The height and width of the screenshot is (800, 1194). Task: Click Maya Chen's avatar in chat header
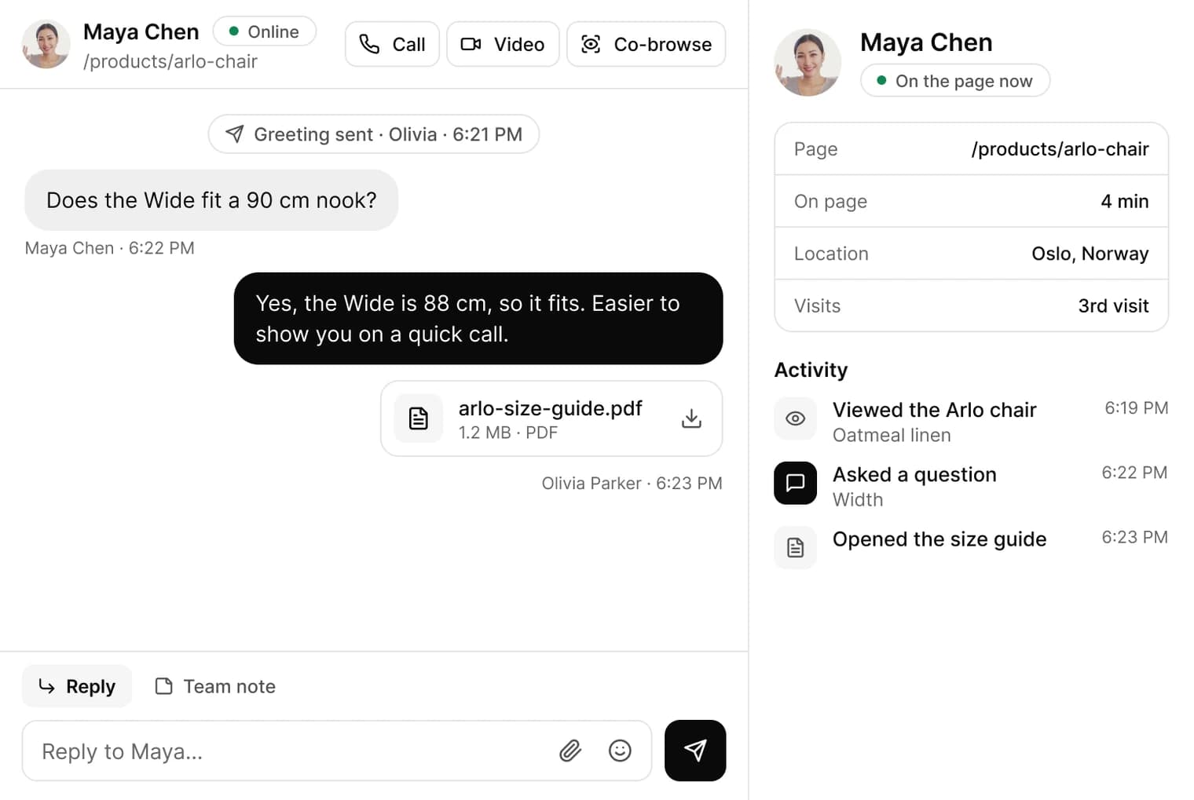pos(46,44)
